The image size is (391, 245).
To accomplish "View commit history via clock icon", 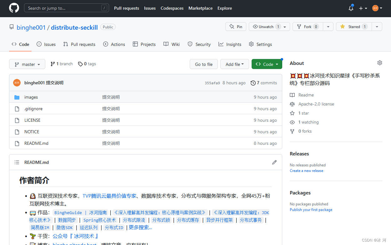I will point(253,83).
